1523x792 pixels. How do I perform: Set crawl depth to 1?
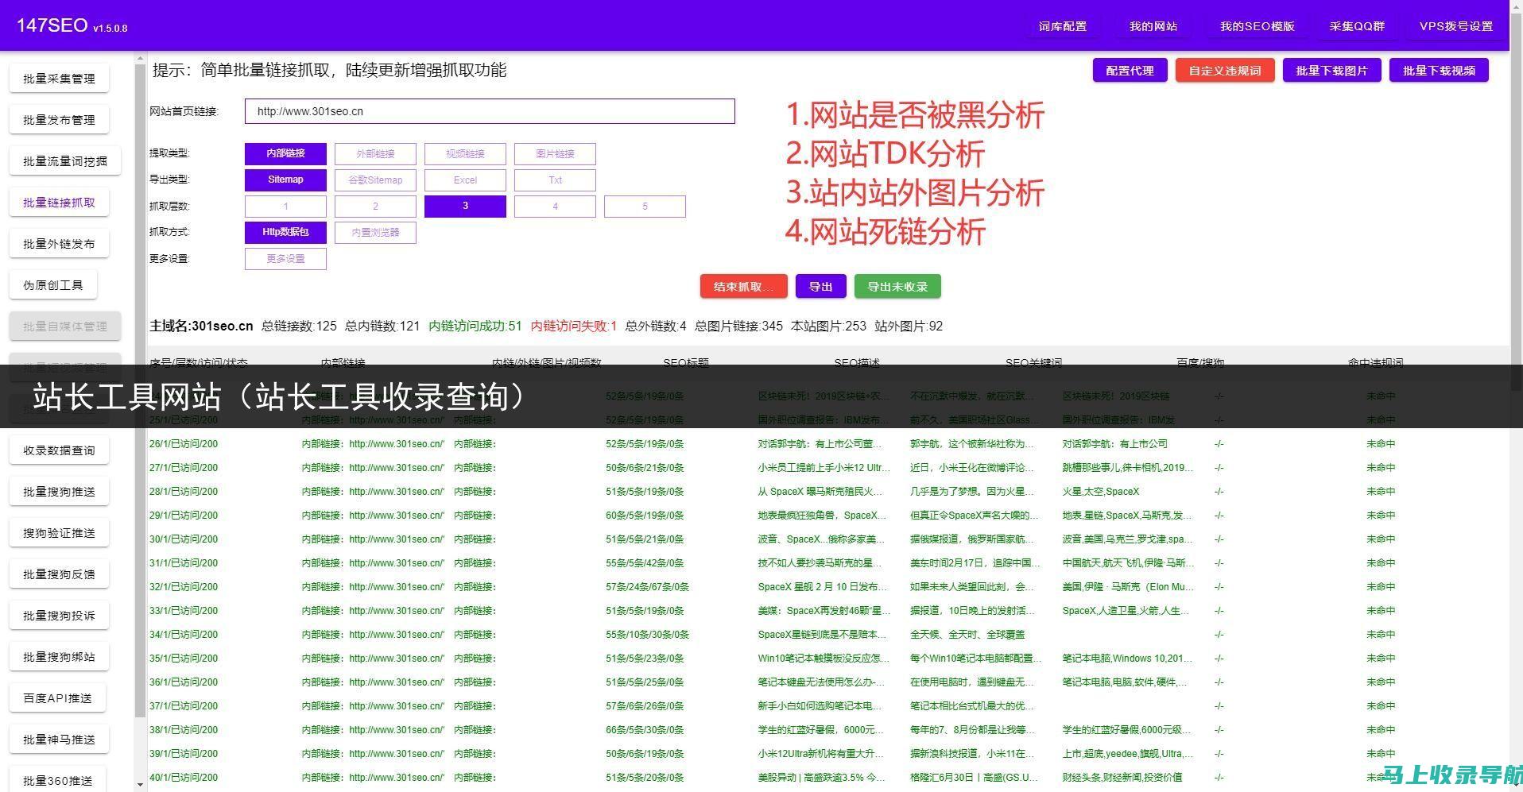[285, 206]
